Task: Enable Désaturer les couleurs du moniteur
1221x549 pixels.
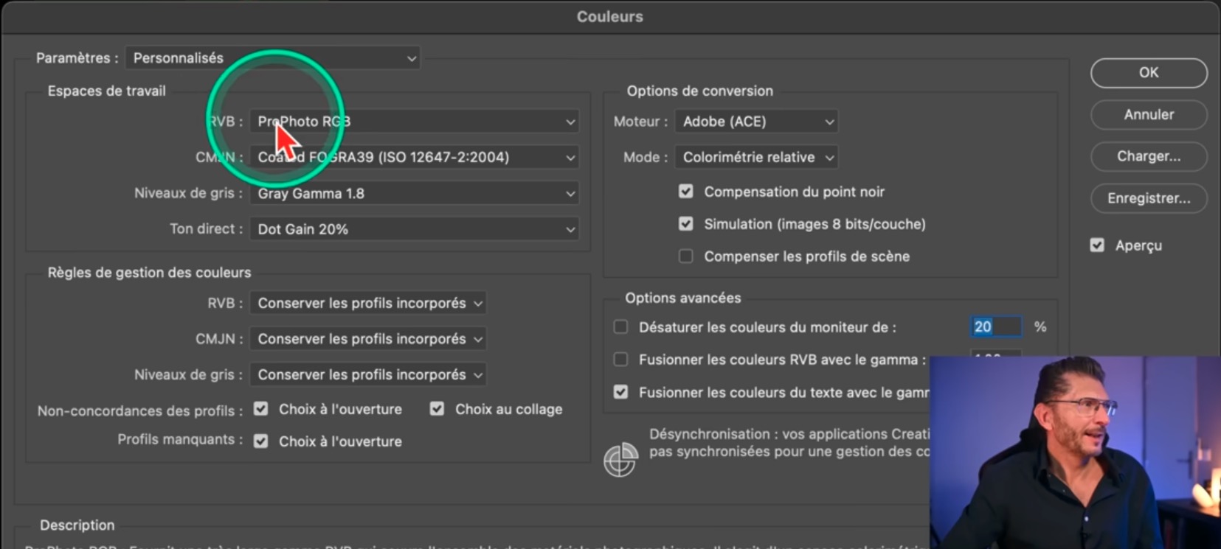Action: (x=621, y=327)
